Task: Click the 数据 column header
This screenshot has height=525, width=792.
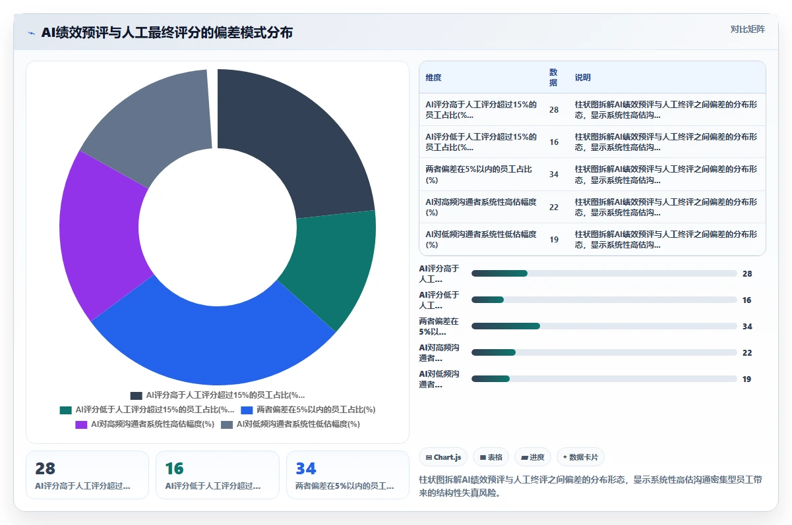Action: 553,78
